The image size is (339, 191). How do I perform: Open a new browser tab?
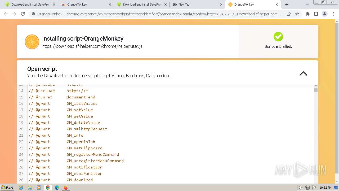287,5
